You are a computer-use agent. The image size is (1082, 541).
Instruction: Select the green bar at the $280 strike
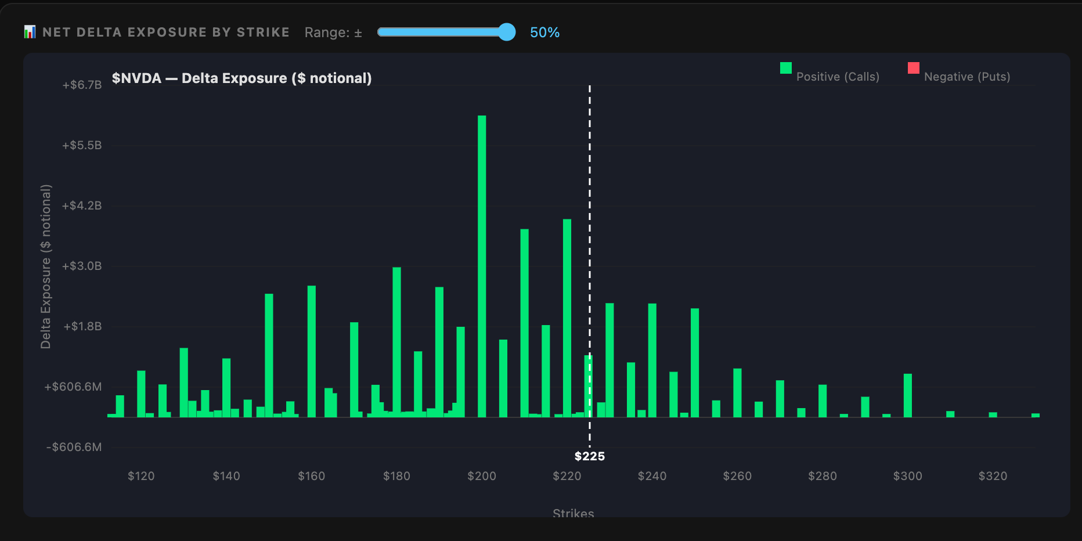823,401
